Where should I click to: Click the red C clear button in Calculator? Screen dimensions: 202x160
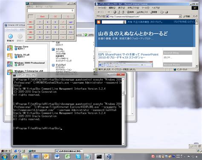[68, 17]
